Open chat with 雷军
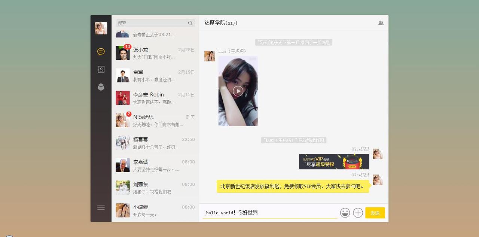Viewport: 479px width, 237px height. [155, 76]
